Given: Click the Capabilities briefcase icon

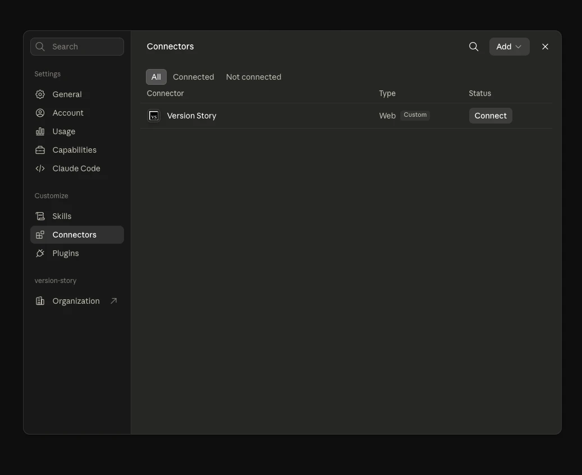Looking at the screenshot, I should tap(40, 150).
